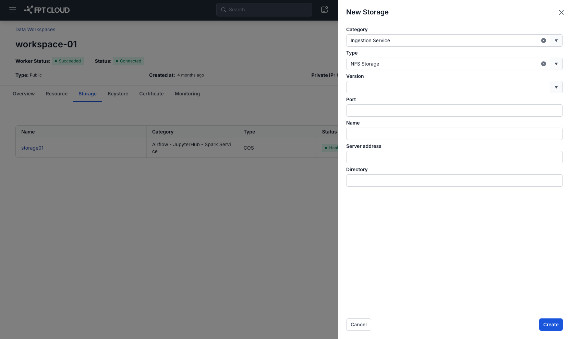Viewport: 570px width, 339px height.
Task: Switch to the Resource tab
Action: [x=57, y=94]
